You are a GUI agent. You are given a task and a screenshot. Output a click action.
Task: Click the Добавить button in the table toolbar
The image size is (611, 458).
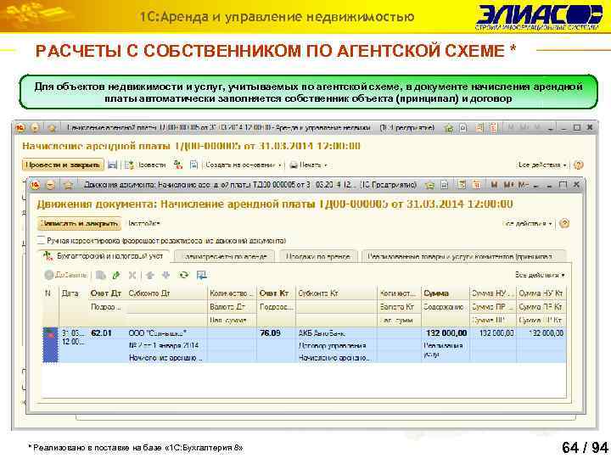[x=66, y=275]
